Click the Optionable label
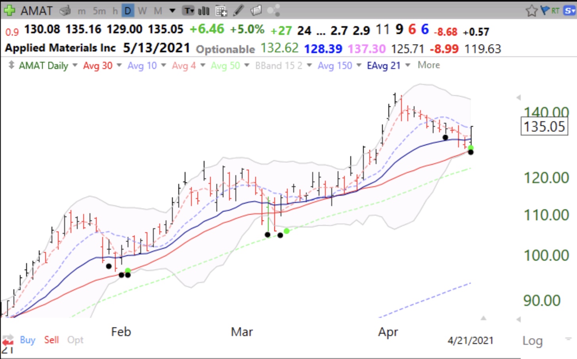 (225, 49)
